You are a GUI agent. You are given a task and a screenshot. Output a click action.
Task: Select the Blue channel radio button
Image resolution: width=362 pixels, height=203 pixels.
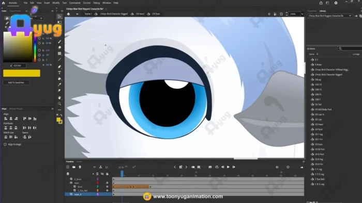click(x=39, y=60)
